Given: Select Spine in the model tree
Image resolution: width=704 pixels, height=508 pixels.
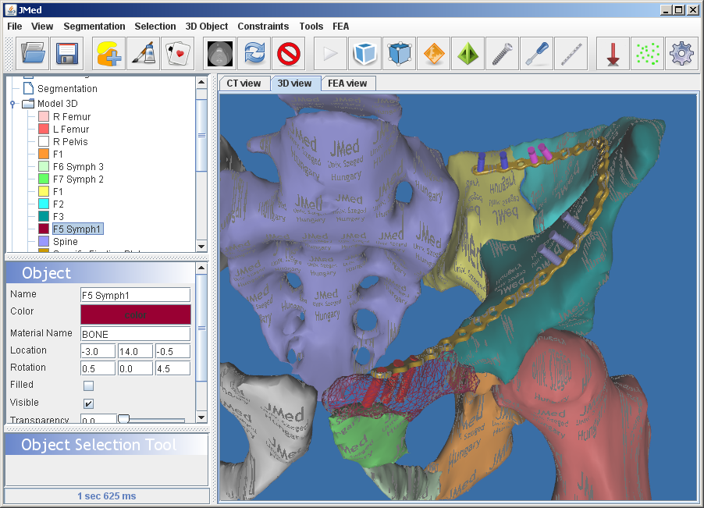Looking at the screenshot, I should (66, 241).
